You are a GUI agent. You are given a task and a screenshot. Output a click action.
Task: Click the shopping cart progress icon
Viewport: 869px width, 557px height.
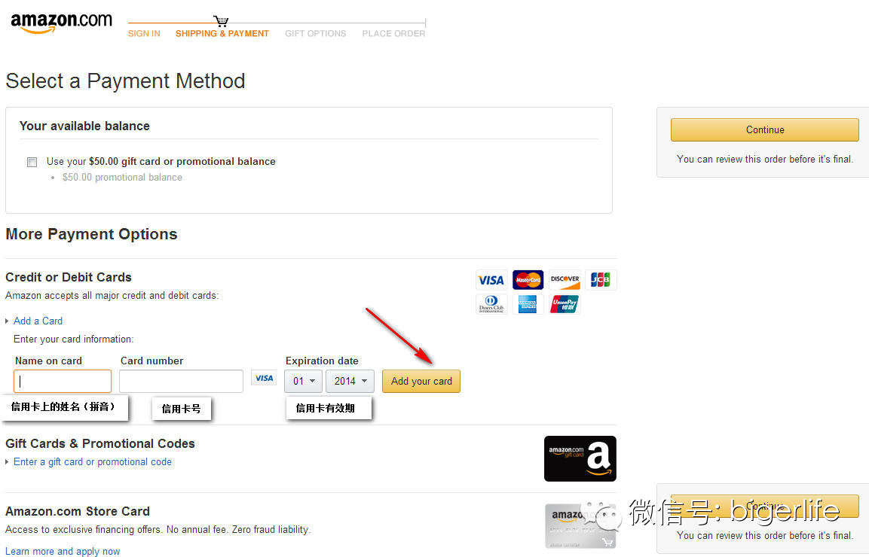[221, 21]
